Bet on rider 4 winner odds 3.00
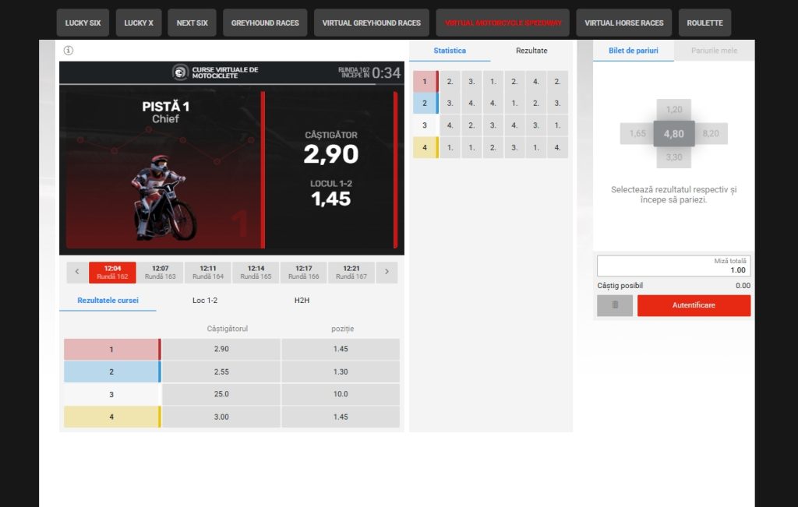 [221, 417]
